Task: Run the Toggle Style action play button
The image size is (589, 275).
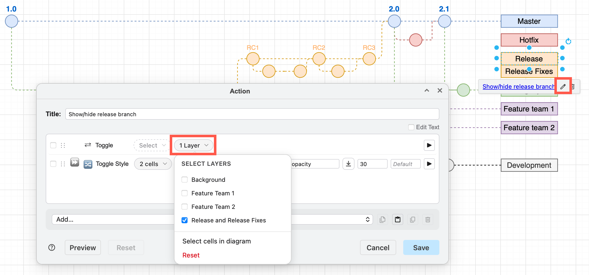Action: pyautogui.click(x=429, y=164)
